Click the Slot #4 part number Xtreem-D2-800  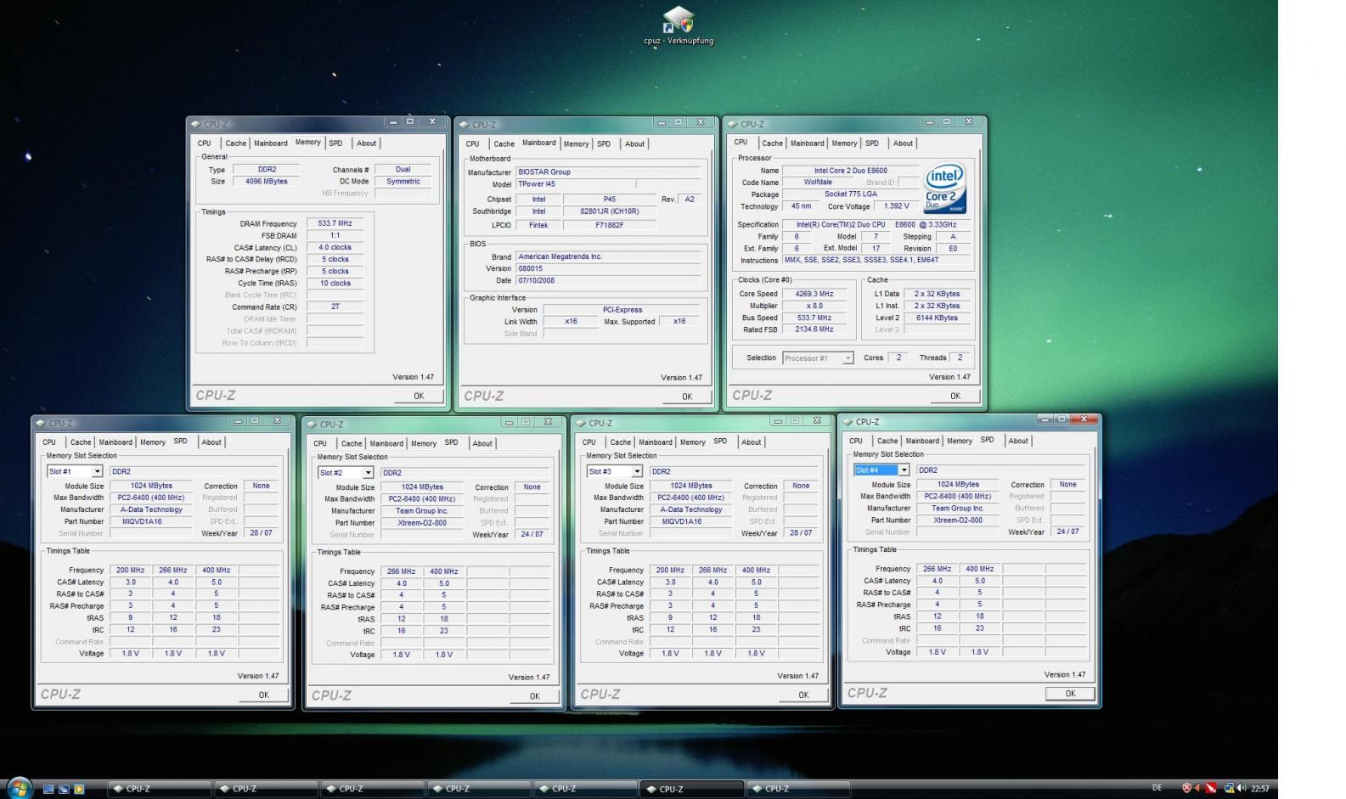click(958, 520)
